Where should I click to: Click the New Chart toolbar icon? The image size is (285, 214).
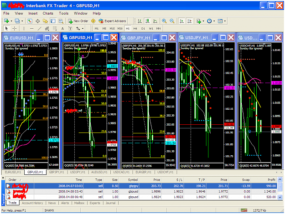click(6, 21)
